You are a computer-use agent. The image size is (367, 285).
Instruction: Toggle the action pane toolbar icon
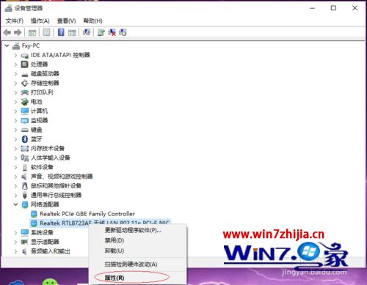coord(72,32)
